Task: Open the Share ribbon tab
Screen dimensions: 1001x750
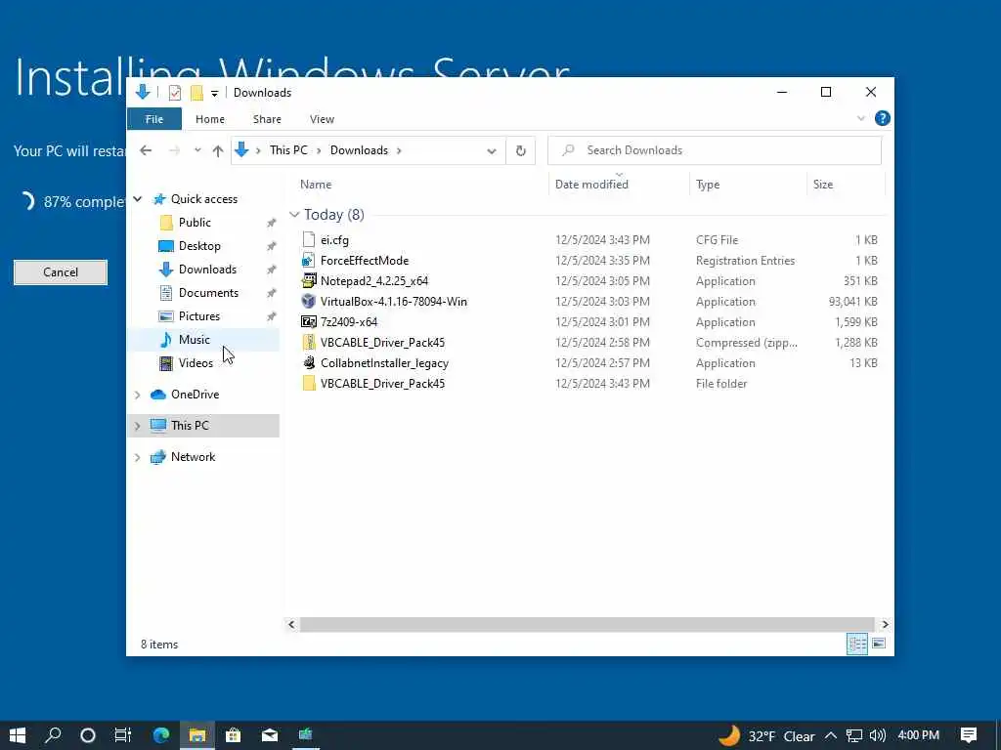Action: (x=267, y=119)
